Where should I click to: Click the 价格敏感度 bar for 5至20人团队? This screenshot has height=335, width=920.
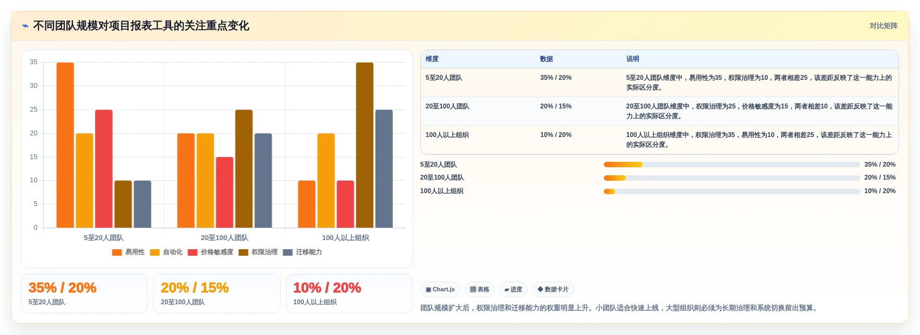click(x=104, y=169)
